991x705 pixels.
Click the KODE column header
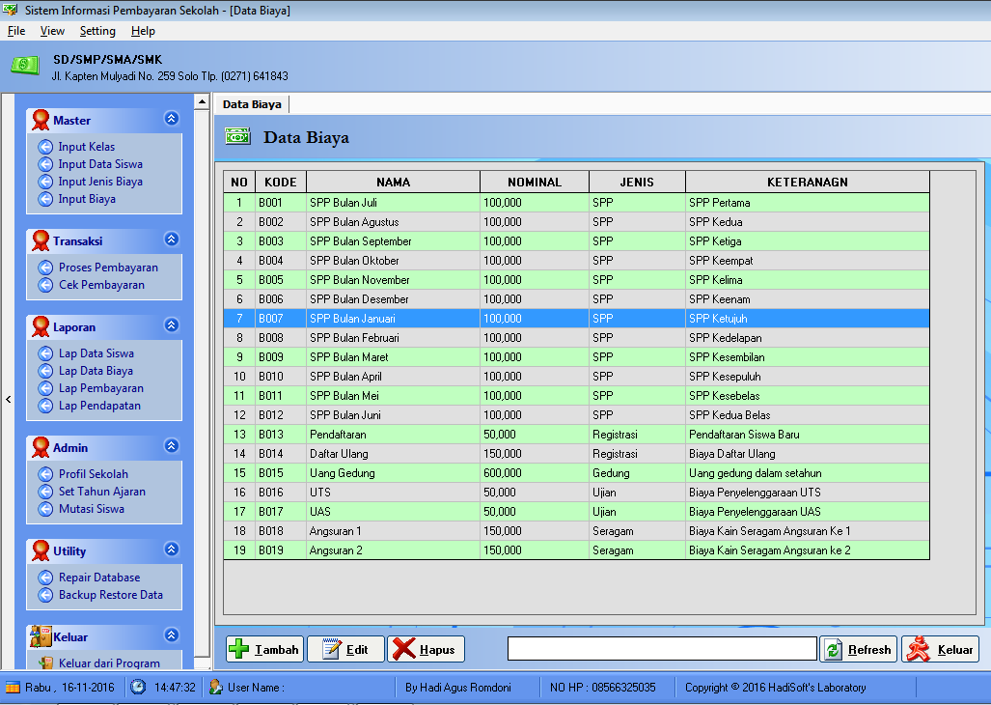tap(281, 183)
